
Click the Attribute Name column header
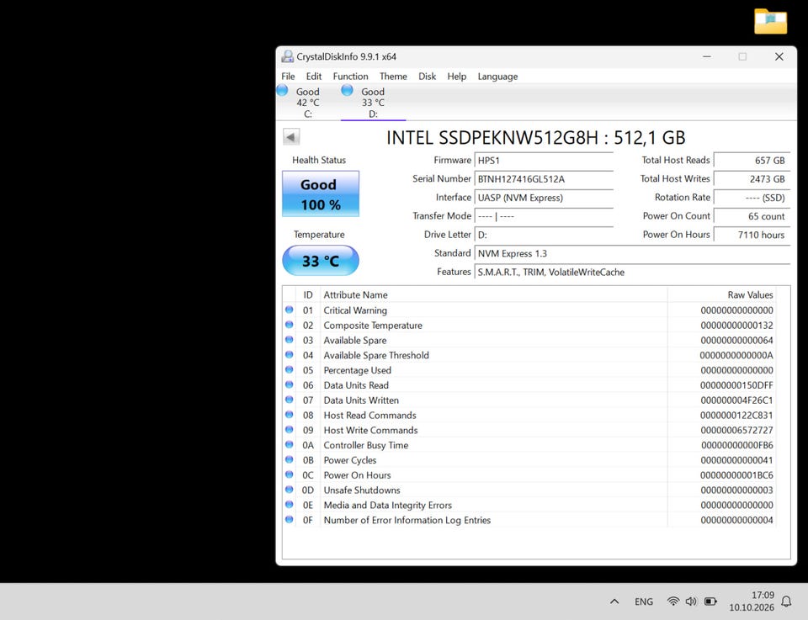(494, 294)
